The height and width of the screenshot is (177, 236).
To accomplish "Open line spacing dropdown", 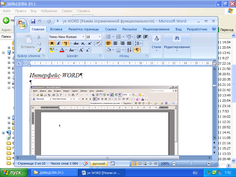I will (x=138, y=43).
